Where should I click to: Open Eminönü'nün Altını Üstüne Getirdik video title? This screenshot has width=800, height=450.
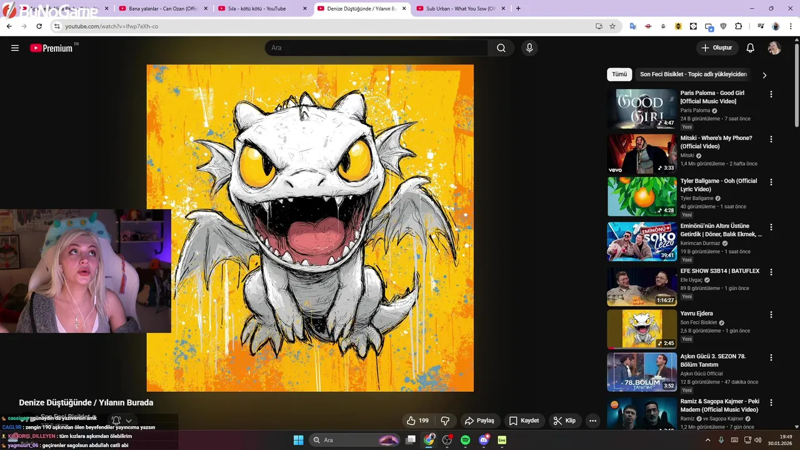coord(721,230)
